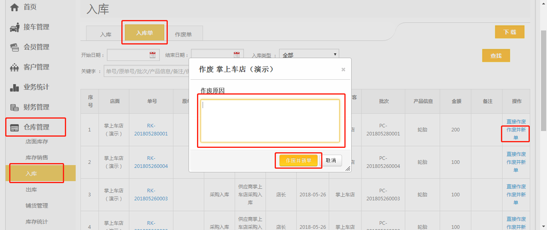Open the start date calendar picker icon
Screen dimensions: 547x230
153,55
